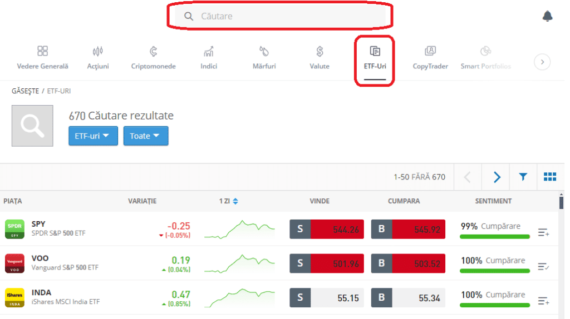Click the GĂSEȘTE breadcrumb link

click(x=26, y=91)
